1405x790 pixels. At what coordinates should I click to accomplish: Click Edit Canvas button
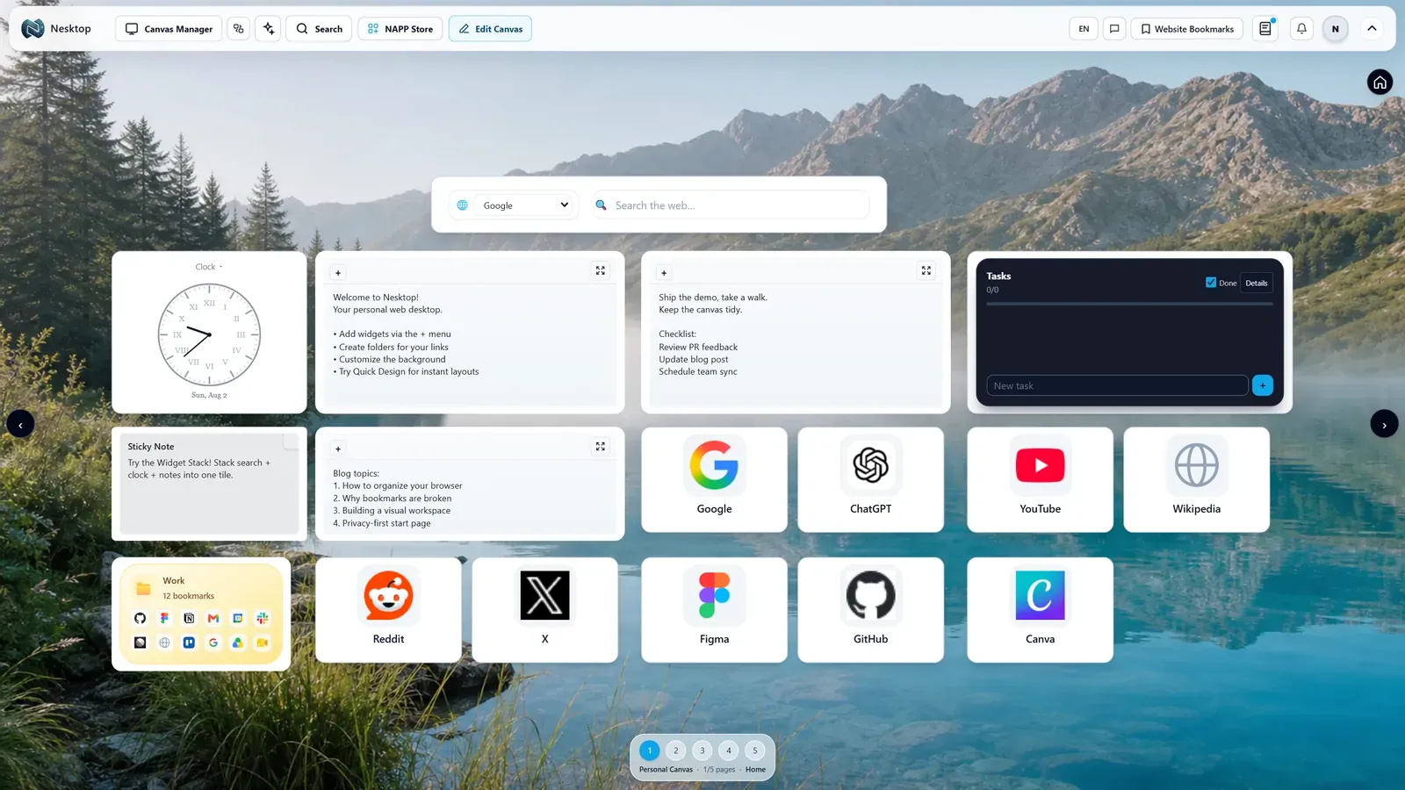tap(490, 29)
